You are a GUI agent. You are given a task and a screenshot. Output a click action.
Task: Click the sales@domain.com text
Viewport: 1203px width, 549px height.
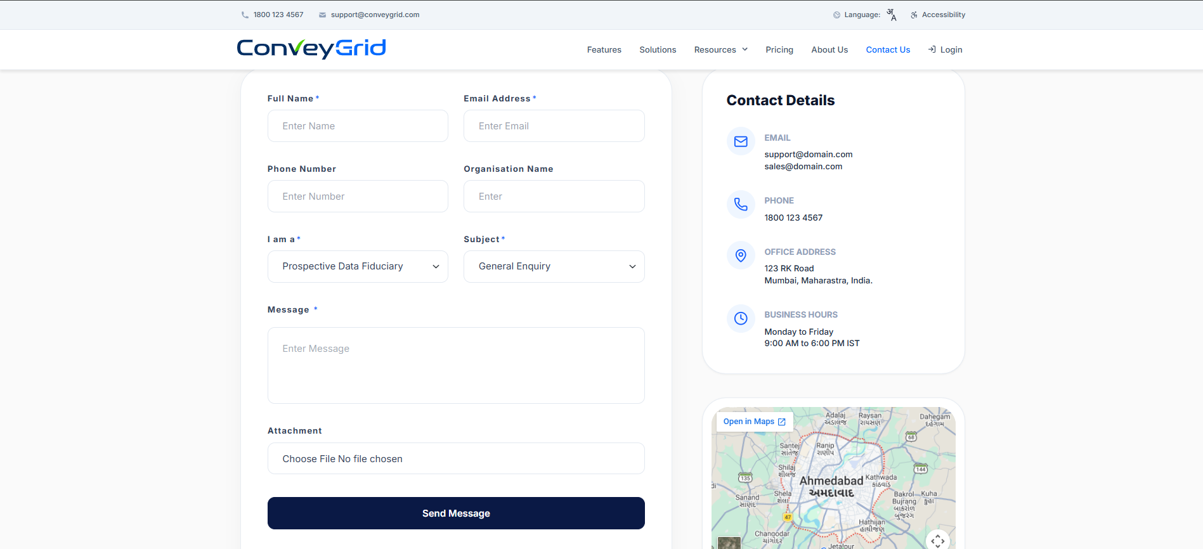(803, 167)
